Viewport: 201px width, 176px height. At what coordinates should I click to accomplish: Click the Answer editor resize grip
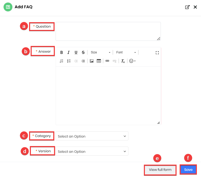click(158, 123)
